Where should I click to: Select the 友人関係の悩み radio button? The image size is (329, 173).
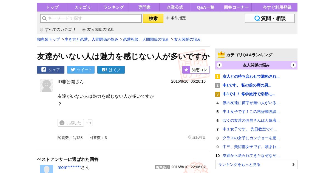[84, 30]
